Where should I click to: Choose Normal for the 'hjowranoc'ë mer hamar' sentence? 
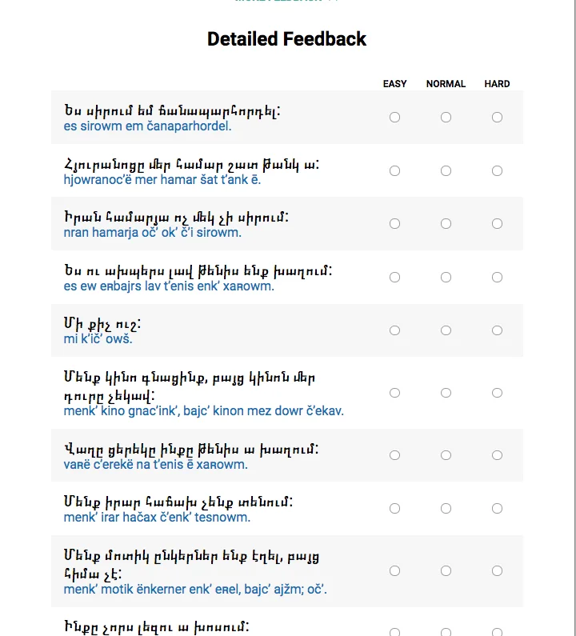[x=446, y=170]
